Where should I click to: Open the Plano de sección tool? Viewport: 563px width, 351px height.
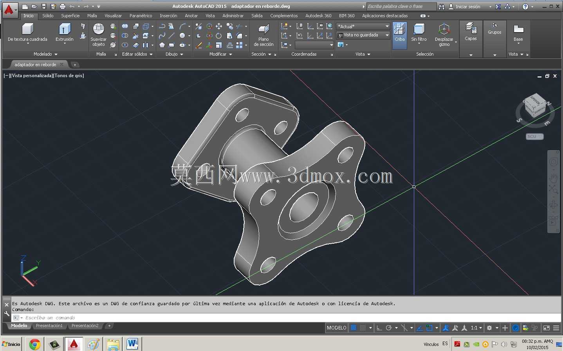(x=263, y=34)
